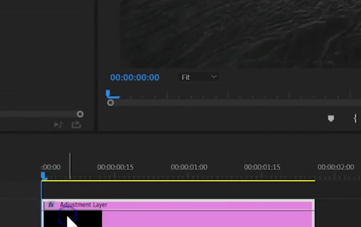Click timeline ruler at 00:00:01:15
Screen dimensions: 361x227
(262, 167)
